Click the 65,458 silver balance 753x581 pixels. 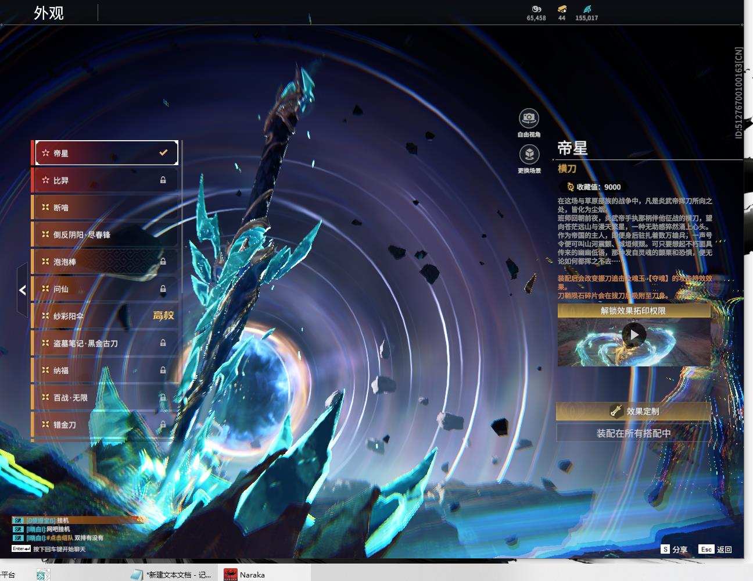[x=536, y=18]
